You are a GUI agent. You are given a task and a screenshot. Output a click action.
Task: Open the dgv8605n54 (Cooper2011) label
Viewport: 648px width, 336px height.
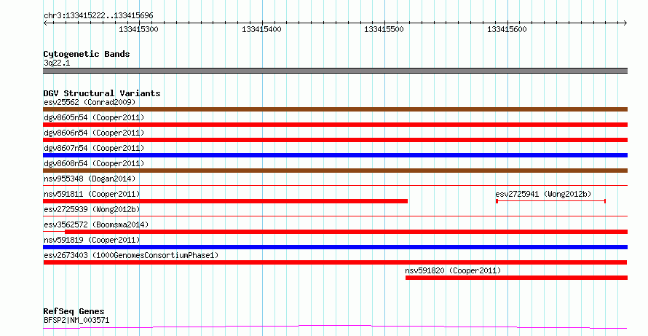[x=94, y=117]
